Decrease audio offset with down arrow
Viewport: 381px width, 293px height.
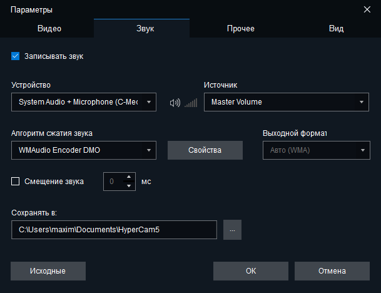coord(129,186)
